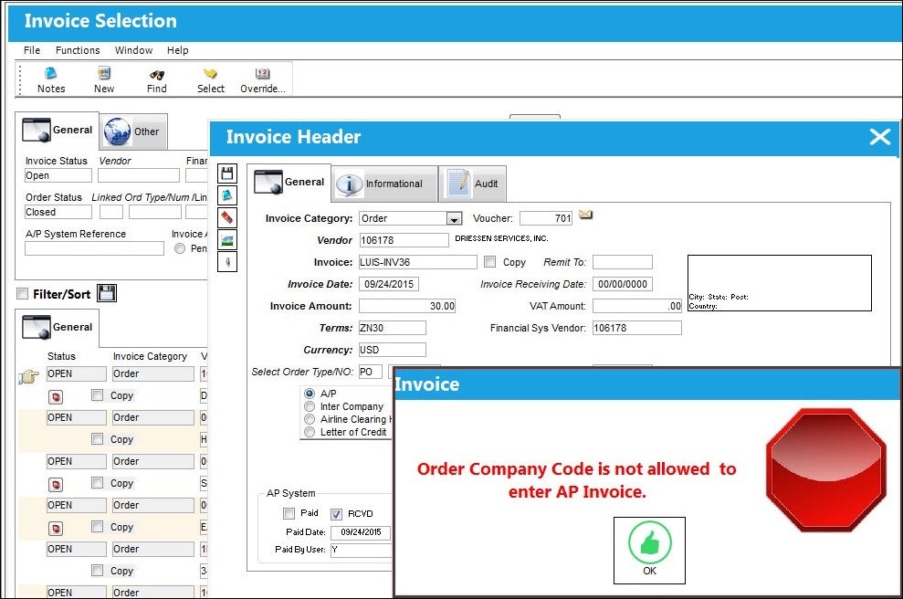
Task: Select the Audit tab in Invoice Header
Action: [x=473, y=184]
